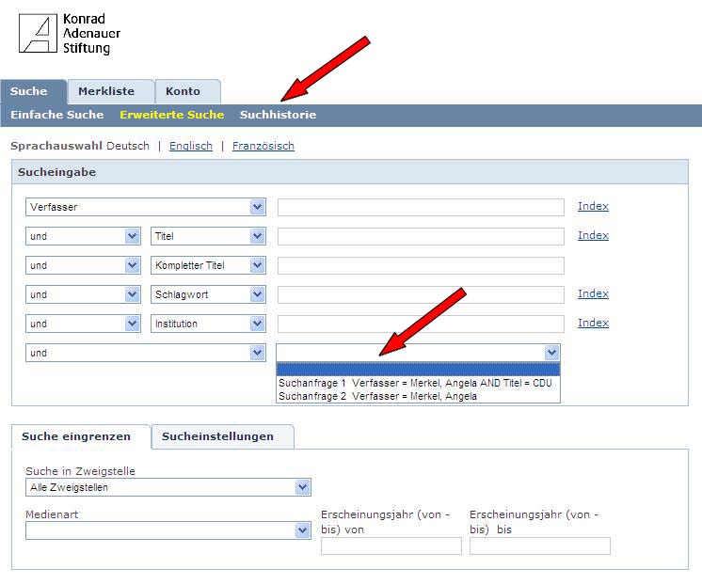Open the Suchhistorie page
Viewport: 702px width, 585px height.
point(278,115)
